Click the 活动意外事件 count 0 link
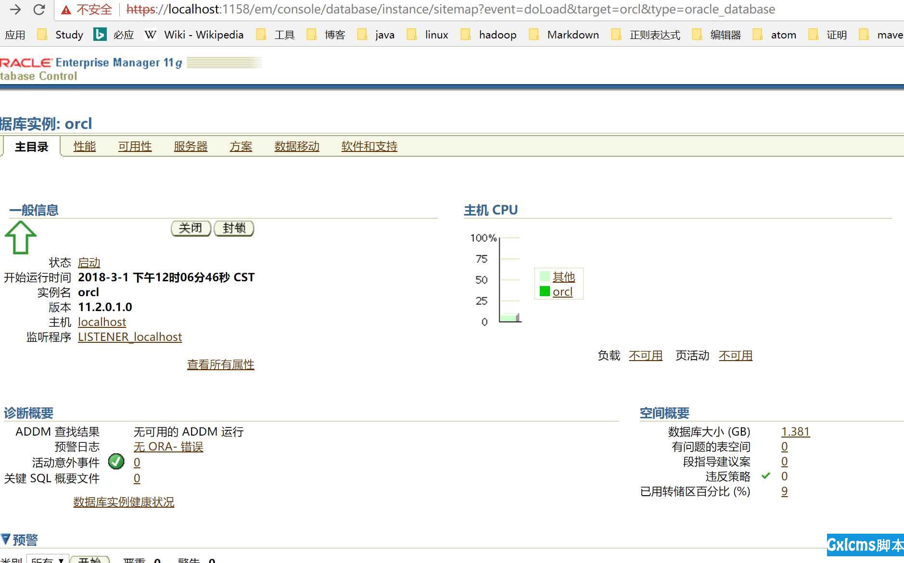Screen dimensions: 904x563 [137, 463]
